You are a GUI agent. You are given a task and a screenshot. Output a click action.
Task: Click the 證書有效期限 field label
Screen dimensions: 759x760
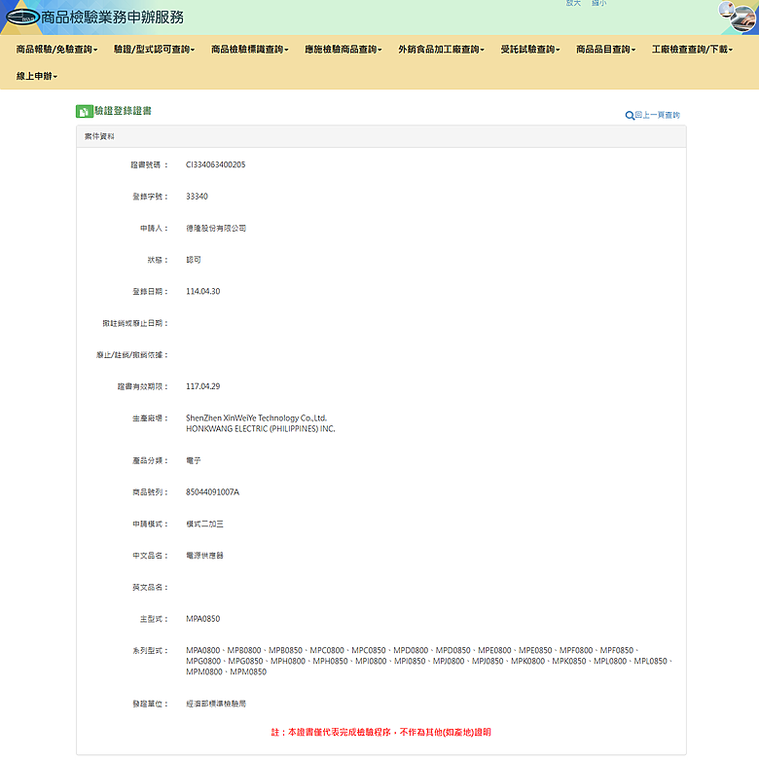(142, 386)
